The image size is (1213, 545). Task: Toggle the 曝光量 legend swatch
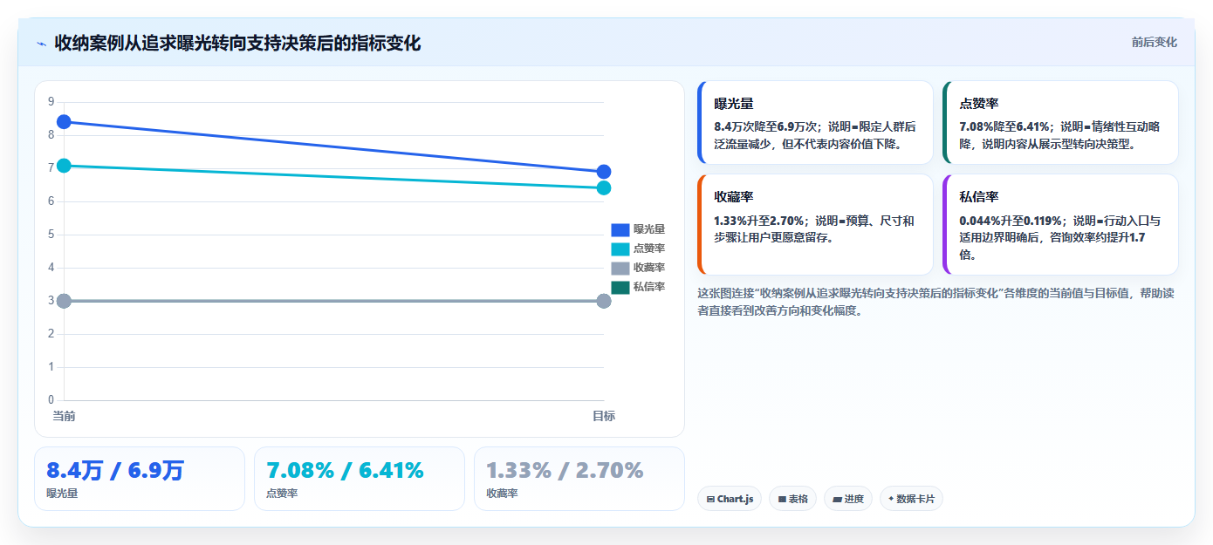click(x=620, y=229)
